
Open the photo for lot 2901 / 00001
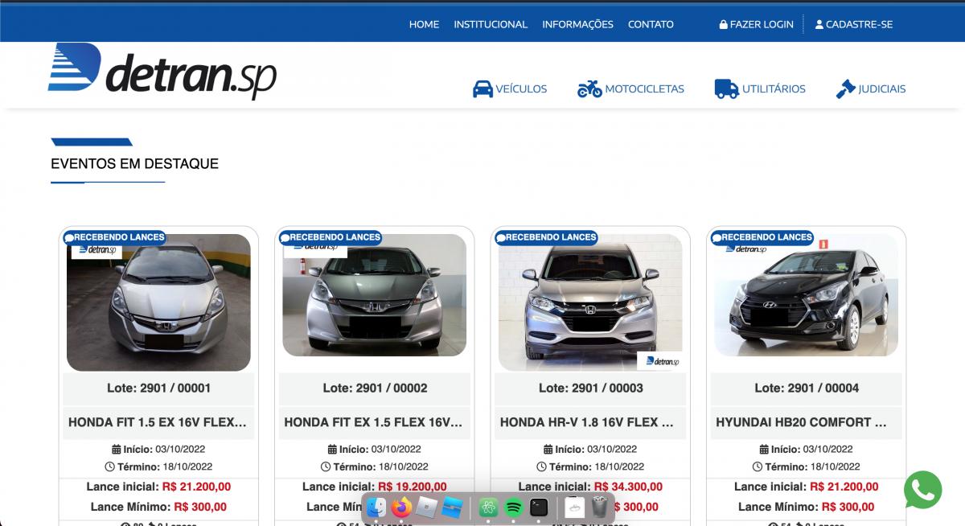(x=158, y=302)
